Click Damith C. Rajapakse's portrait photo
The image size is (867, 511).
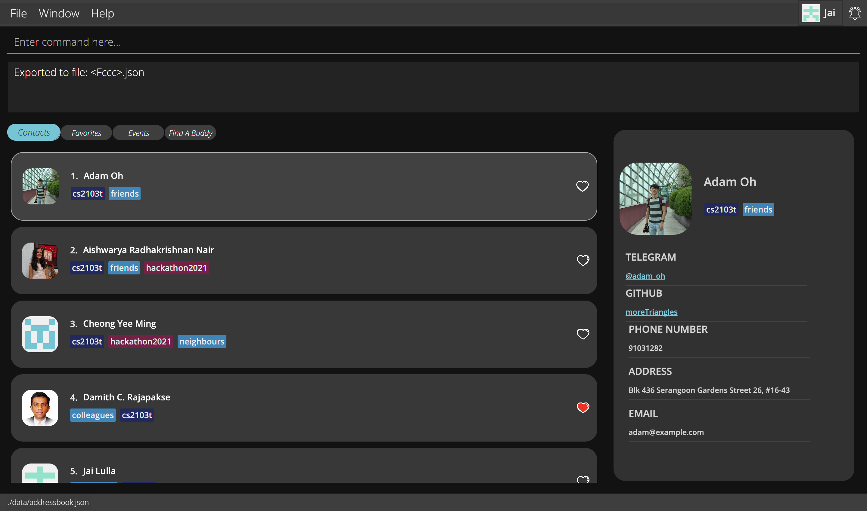pyautogui.click(x=40, y=408)
